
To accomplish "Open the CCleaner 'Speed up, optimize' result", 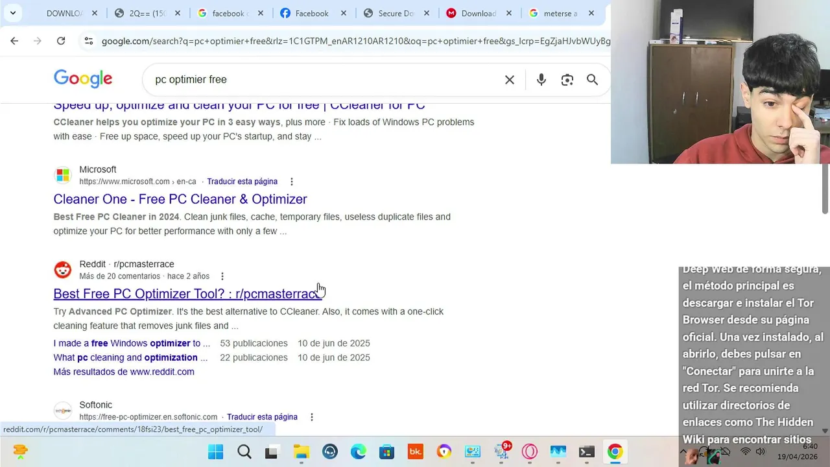I will pos(239,106).
